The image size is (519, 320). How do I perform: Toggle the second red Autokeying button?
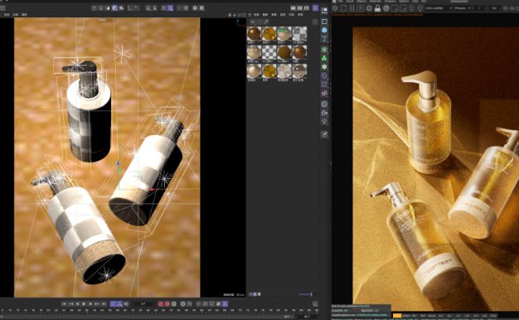click(167, 303)
